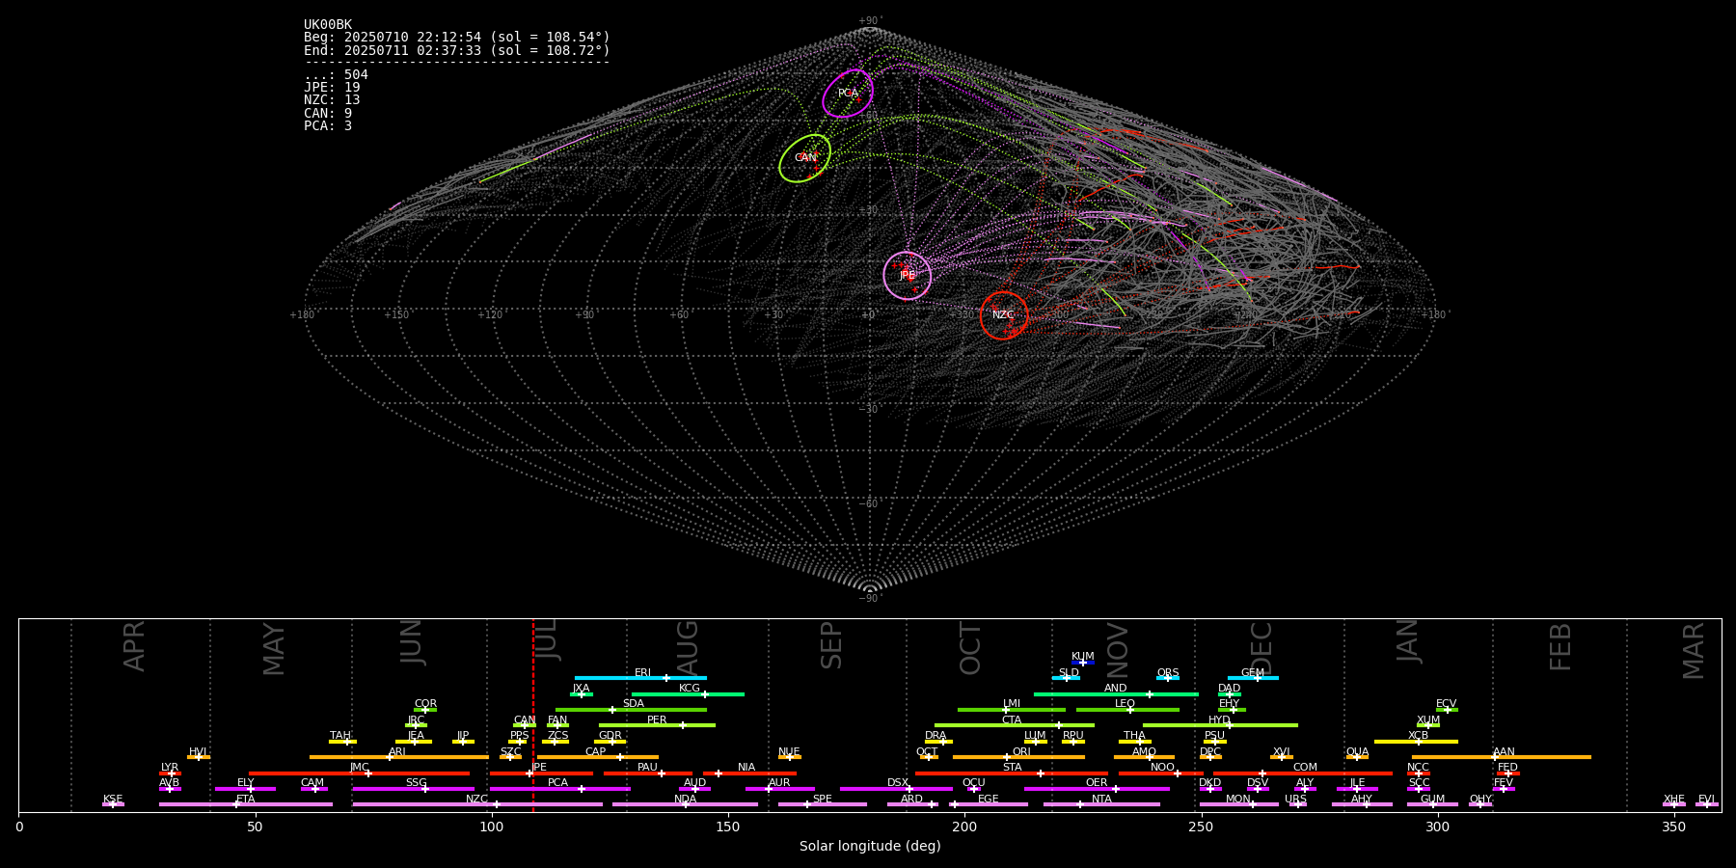This screenshot has height=868, width=1736.
Task: Select the ORI shower bar
Action: click(1018, 757)
